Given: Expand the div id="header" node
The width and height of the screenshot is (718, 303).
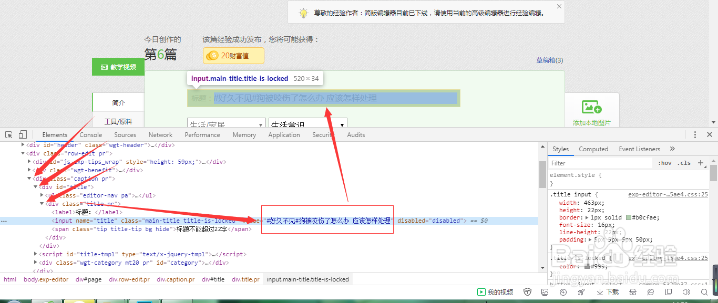Looking at the screenshot, I should [x=23, y=145].
